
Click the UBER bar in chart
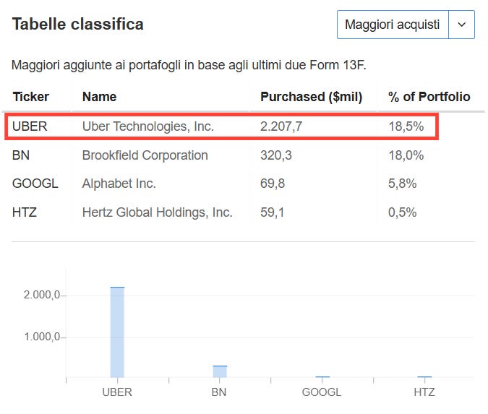[x=117, y=332]
